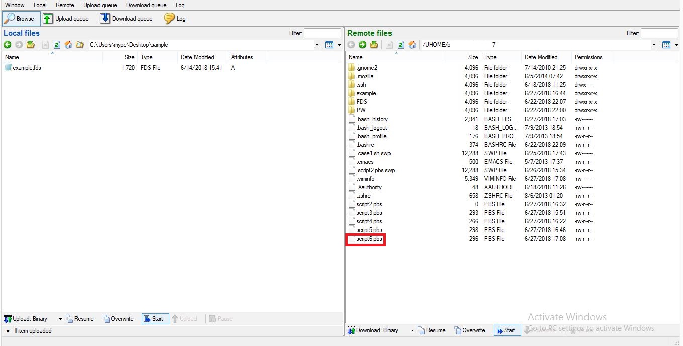683x346 pixels.
Task: Open the remote path history dropdown
Action: tap(654, 44)
